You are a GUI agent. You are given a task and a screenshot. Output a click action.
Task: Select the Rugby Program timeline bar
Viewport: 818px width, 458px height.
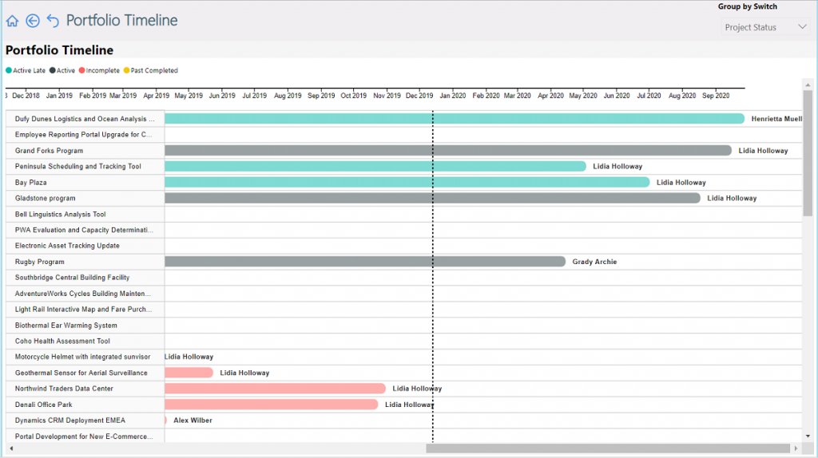365,262
